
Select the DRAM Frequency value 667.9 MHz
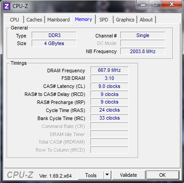click(109, 70)
